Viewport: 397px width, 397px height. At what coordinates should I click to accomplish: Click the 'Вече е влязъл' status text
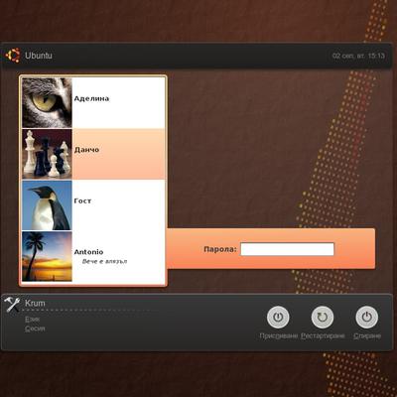tap(104, 261)
